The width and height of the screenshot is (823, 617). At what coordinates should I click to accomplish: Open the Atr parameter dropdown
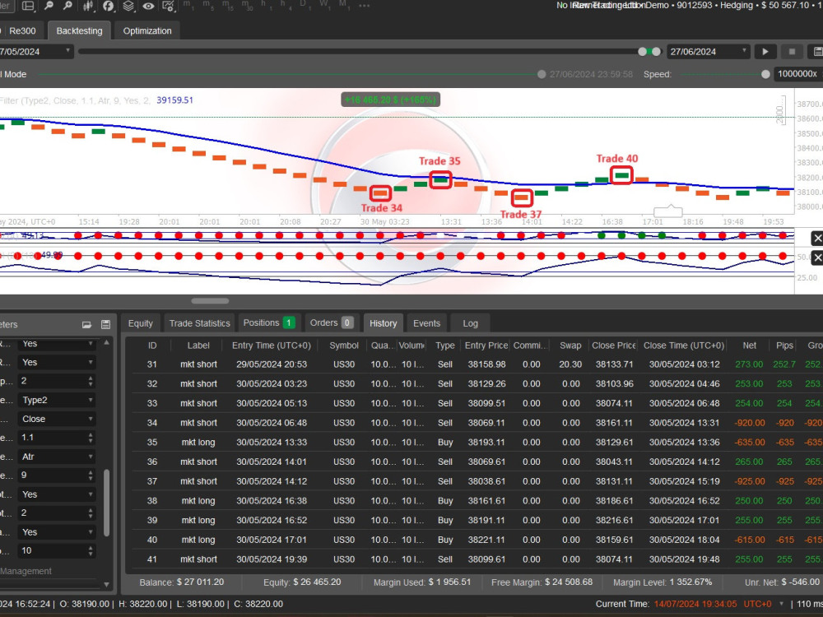click(x=57, y=457)
